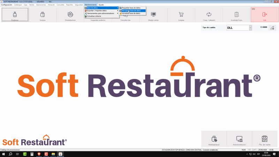This screenshot has height=157, width=279.
Task: Open the Reportes menu
Action: point(69,5)
